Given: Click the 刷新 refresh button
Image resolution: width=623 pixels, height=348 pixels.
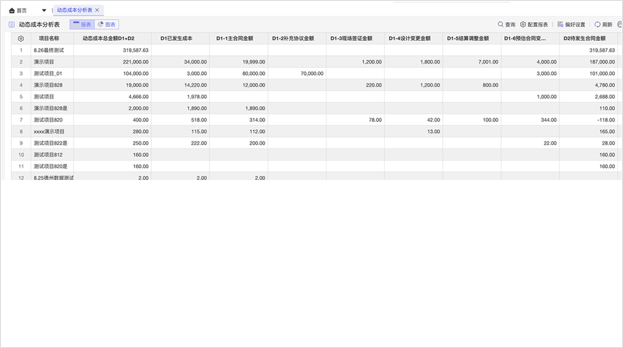Looking at the screenshot, I should pyautogui.click(x=603, y=25).
